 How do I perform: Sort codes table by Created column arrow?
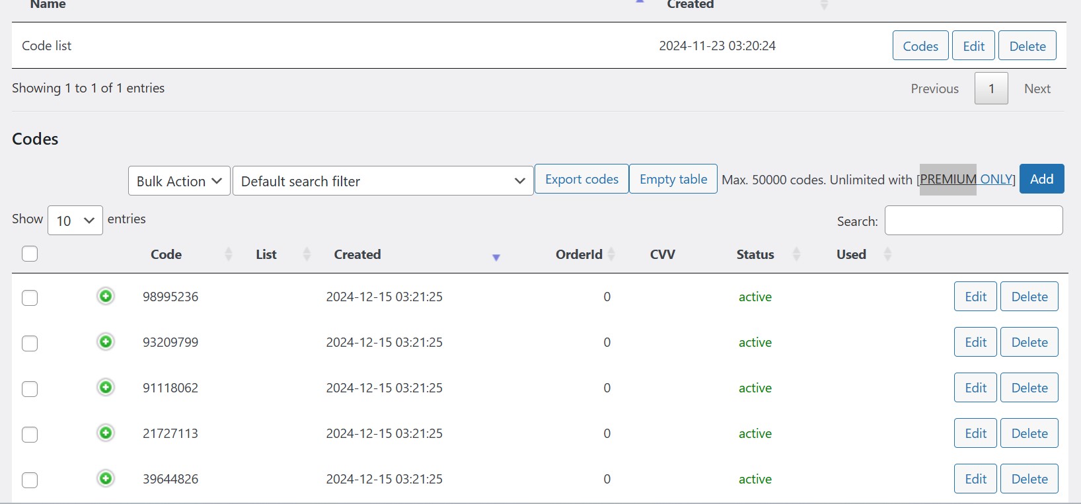tap(496, 257)
